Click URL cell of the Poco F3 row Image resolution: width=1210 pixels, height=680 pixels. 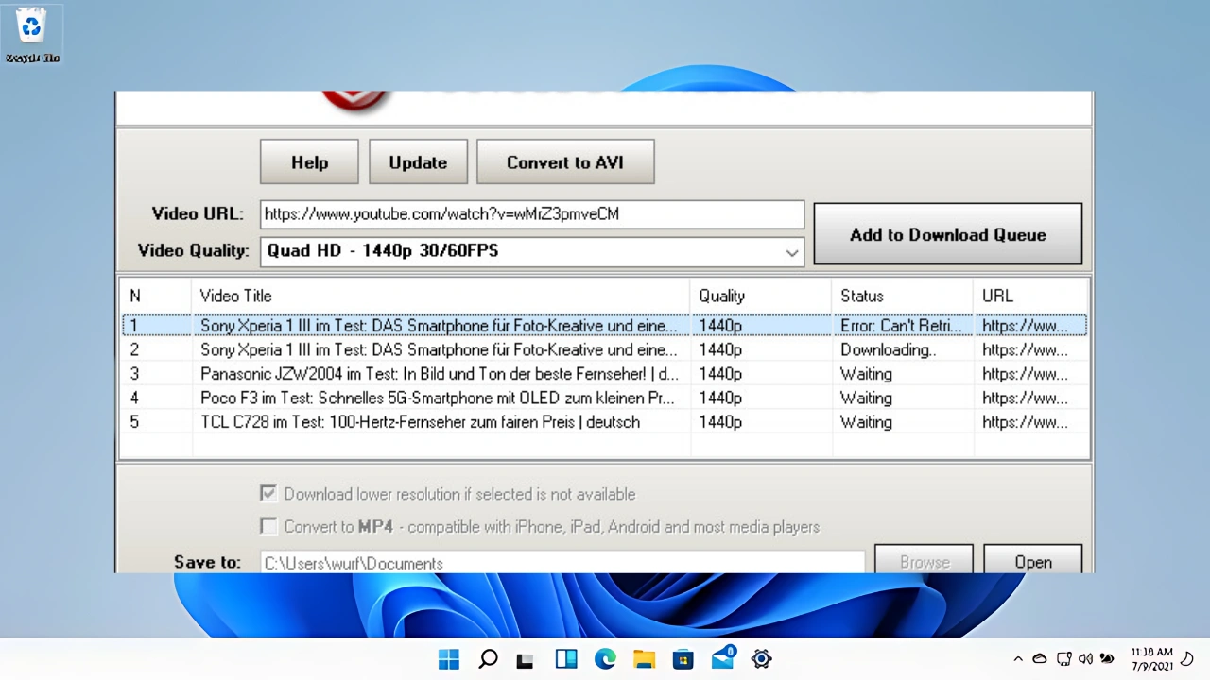(1030, 398)
